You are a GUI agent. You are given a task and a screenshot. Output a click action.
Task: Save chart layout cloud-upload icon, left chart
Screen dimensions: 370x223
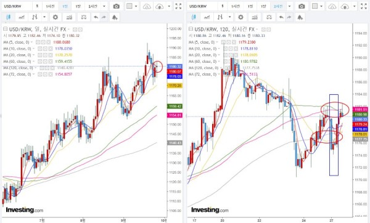tap(160, 6)
